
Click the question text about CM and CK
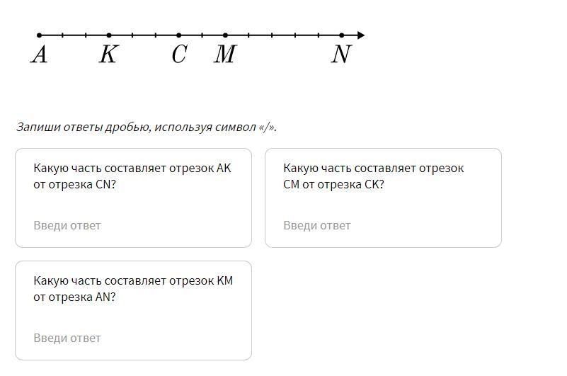373,176
